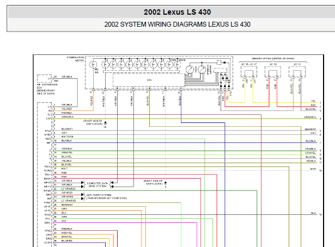Click the YEL/RED label at pin 2
The width and height of the screenshot is (335, 247).
pyautogui.click(x=67, y=109)
